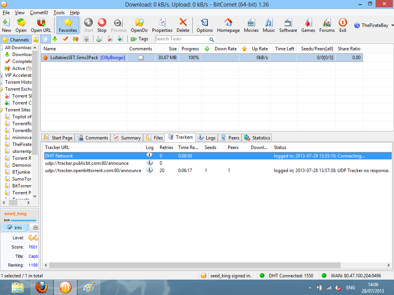Filter downloading tasks with the green arrow icon
This screenshot has height=295, width=394.
pyautogui.click(x=55, y=39)
